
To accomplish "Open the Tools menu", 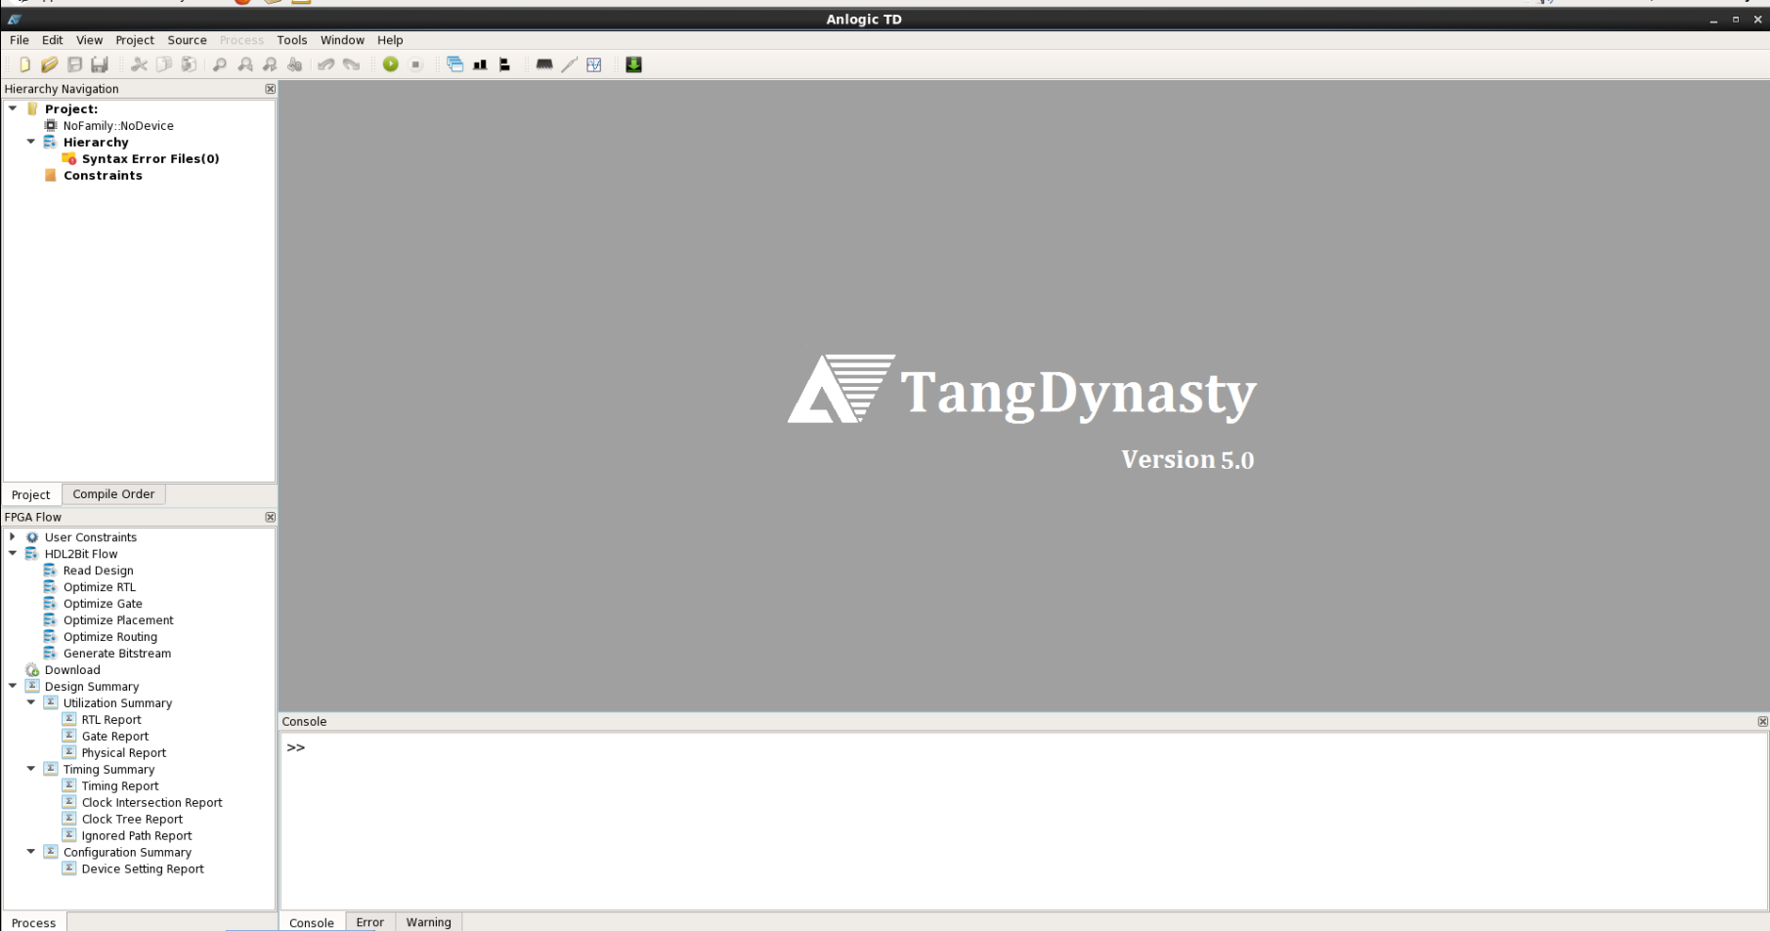I will coord(291,40).
